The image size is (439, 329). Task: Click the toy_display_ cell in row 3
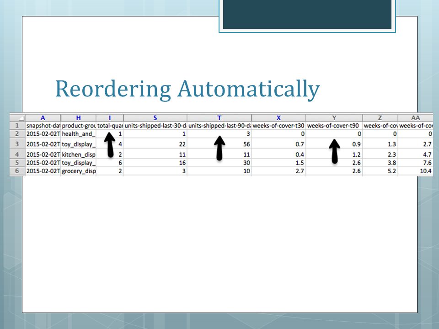78,144
